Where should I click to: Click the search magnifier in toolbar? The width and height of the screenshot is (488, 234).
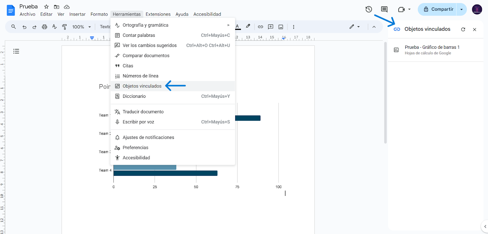pos(13,27)
